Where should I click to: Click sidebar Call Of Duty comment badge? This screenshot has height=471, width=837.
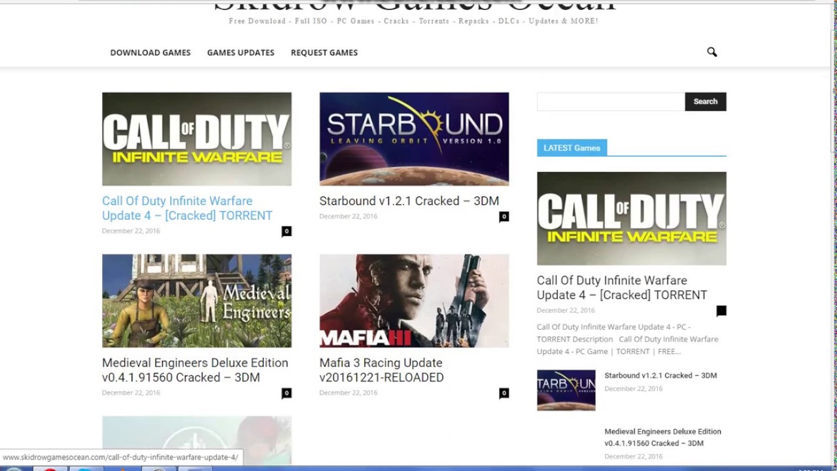coord(721,311)
